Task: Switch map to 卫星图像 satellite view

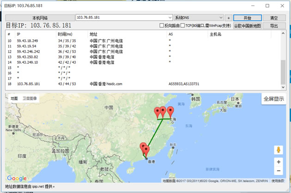Action: pyautogui.click(x=30, y=98)
